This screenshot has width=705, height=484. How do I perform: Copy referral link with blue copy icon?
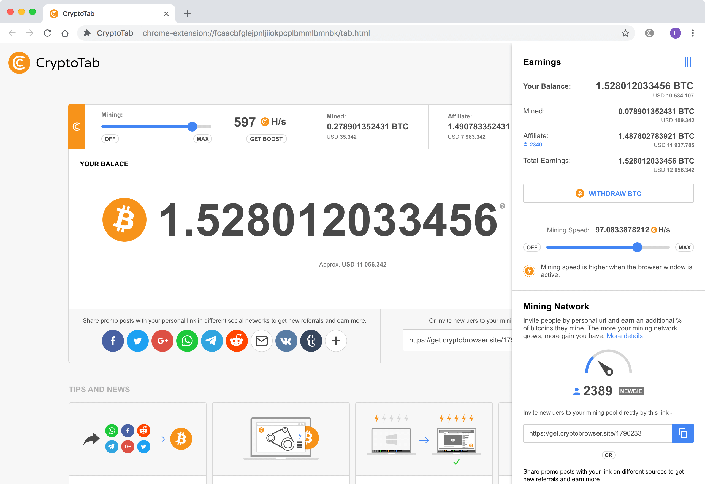(x=682, y=433)
